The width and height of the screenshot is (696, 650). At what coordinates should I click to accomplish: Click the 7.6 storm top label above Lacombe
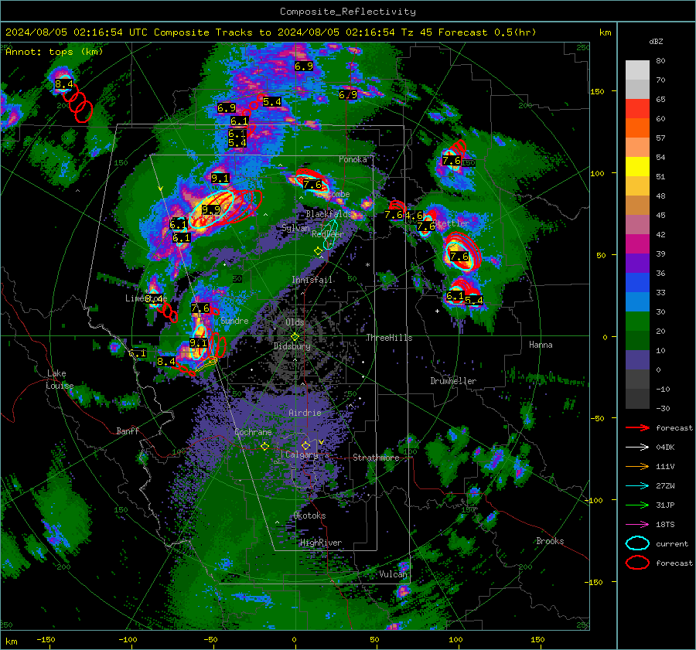[312, 184]
